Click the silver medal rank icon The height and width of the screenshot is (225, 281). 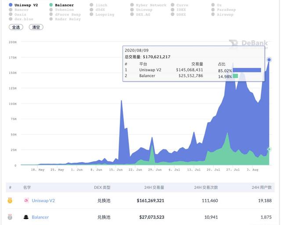(10, 217)
